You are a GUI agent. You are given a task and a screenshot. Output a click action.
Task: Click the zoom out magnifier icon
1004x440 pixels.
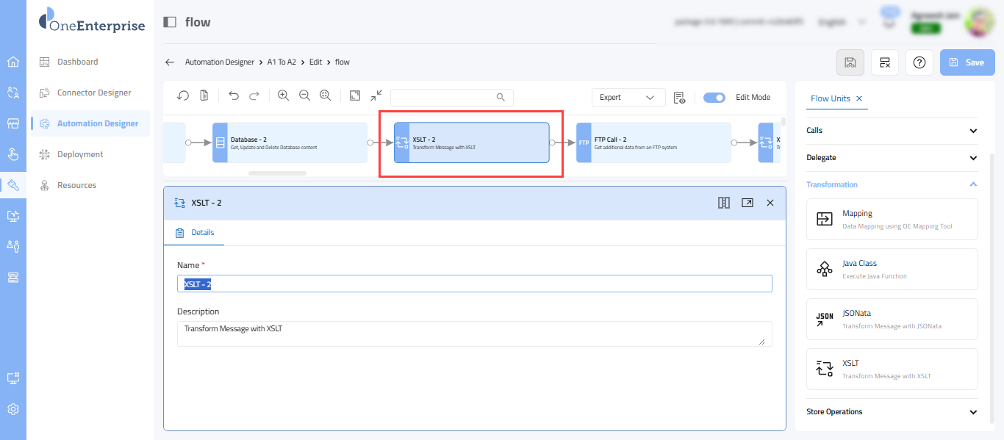(304, 96)
